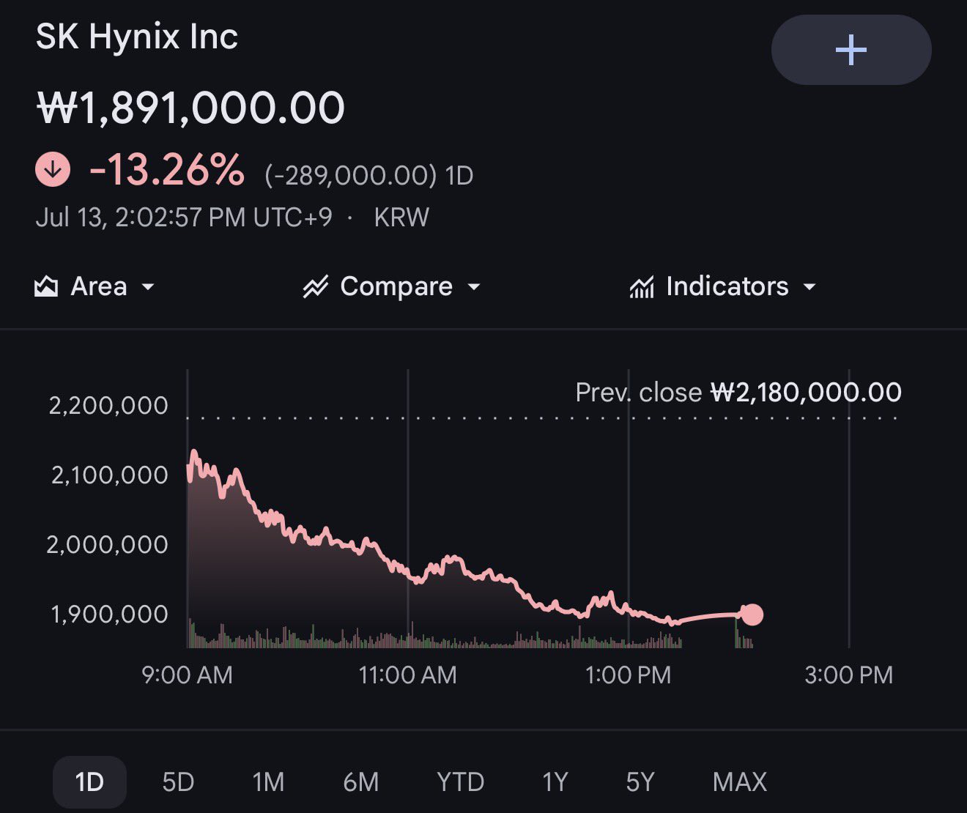
Task: Click the current price dot on chart
Action: 752,615
